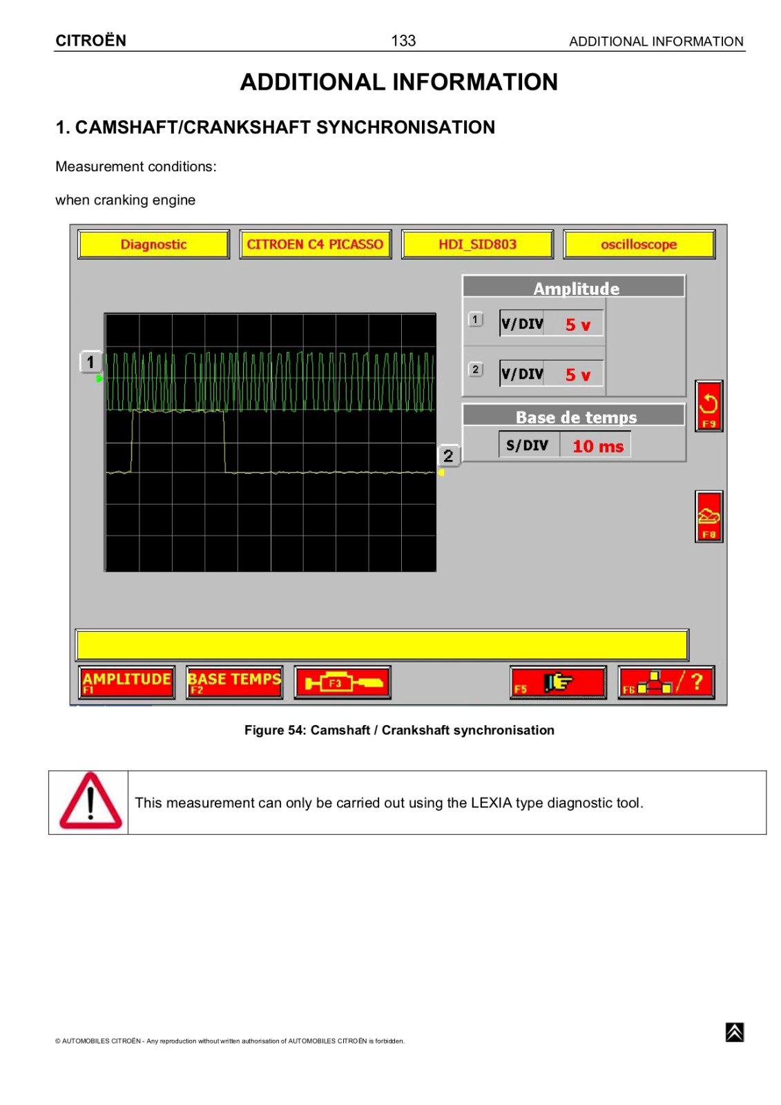
Task: Click the yellow message bar
Action: 382,645
